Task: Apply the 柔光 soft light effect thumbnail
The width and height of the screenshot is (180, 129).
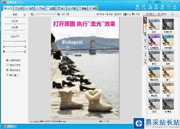Action: click(x=154, y=26)
